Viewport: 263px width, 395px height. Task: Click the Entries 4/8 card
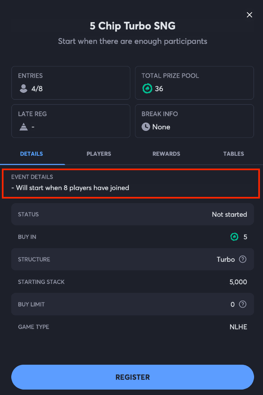click(x=71, y=83)
